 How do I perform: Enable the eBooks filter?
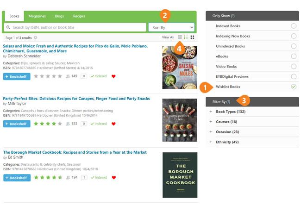click(294, 56)
